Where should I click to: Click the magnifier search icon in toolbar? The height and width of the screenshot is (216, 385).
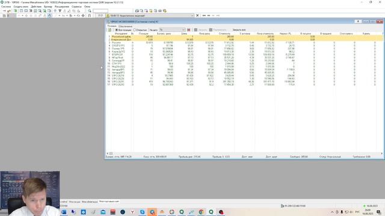click(90, 11)
